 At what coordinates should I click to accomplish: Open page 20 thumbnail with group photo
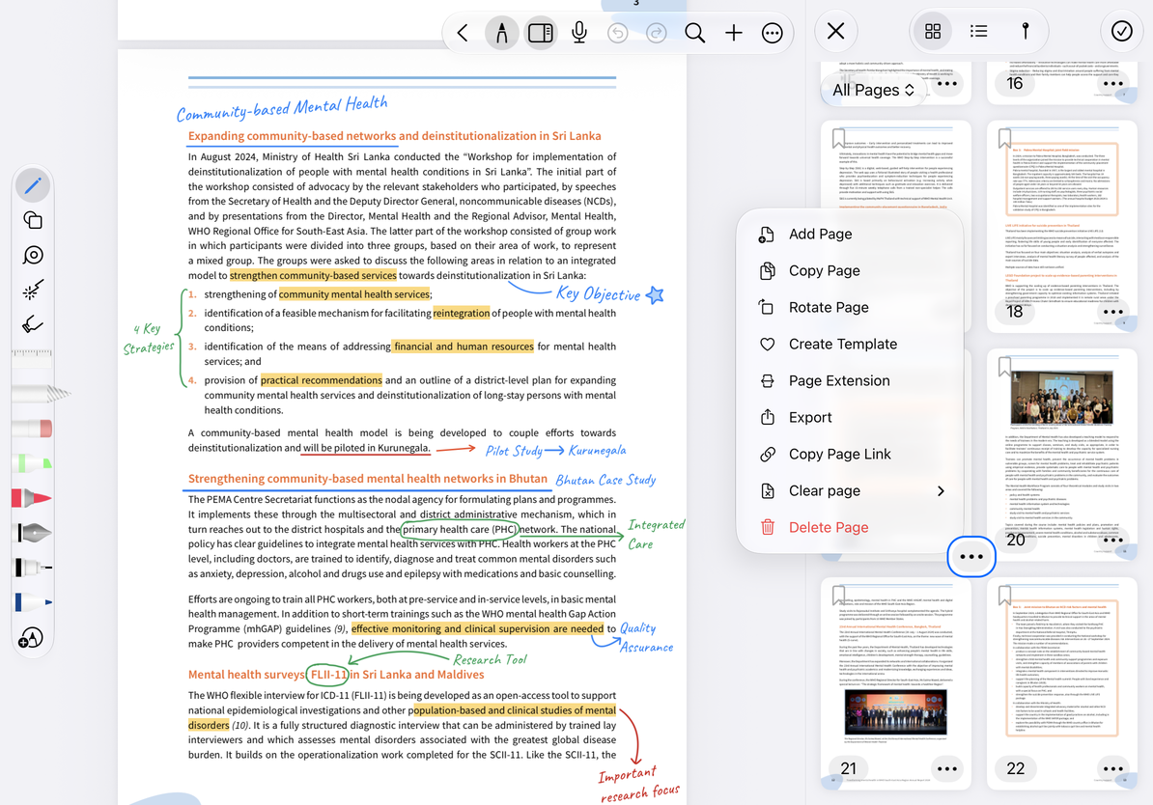tap(1062, 453)
